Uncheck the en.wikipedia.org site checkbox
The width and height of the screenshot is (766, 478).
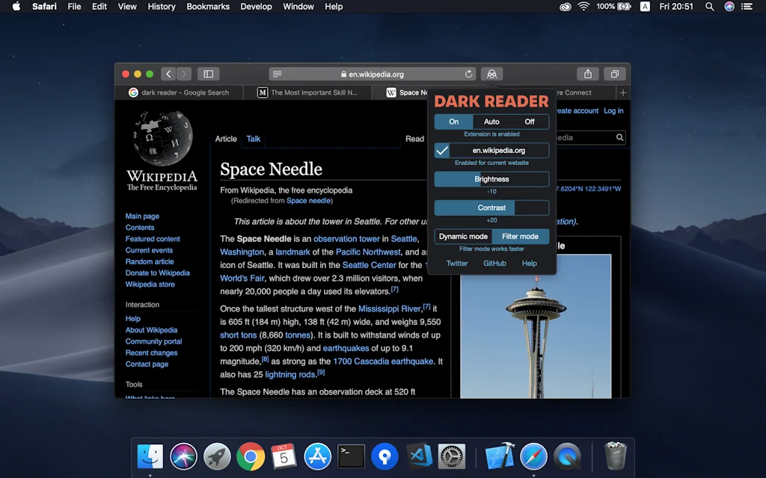click(442, 149)
